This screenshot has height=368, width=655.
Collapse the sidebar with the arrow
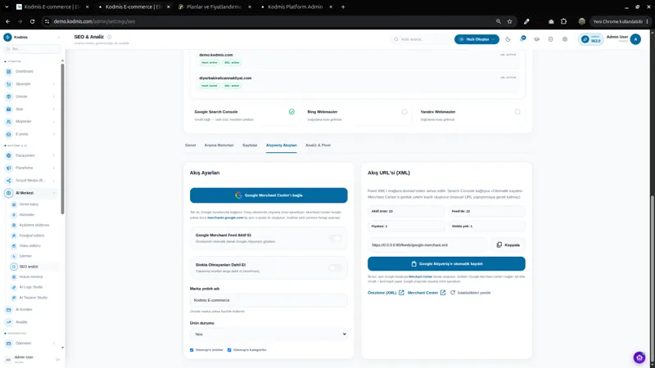(58, 37)
